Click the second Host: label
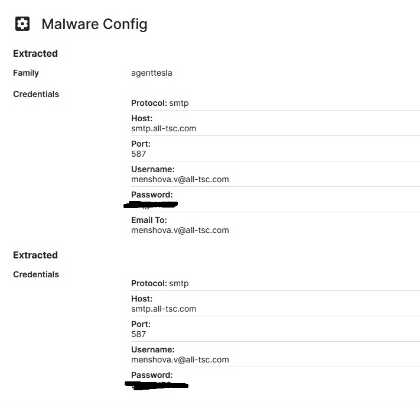The width and height of the screenshot is (420, 408). coord(142,299)
